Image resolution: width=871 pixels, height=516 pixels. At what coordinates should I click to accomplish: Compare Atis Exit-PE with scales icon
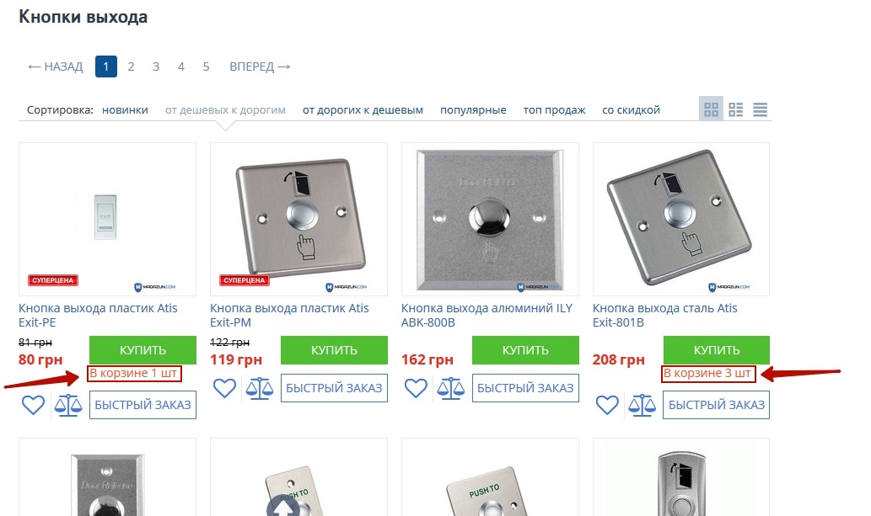coord(67,405)
